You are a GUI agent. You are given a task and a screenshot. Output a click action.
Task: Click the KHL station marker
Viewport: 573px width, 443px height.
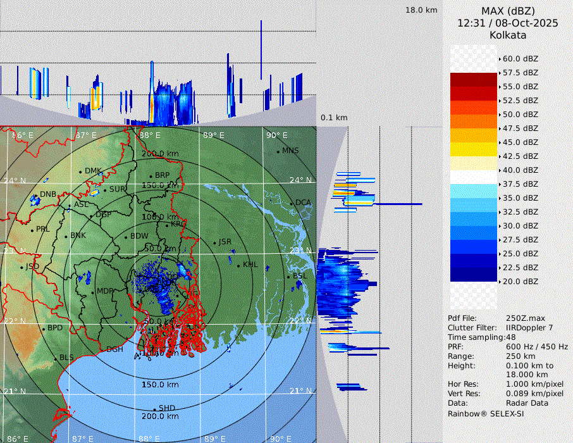click(x=238, y=265)
